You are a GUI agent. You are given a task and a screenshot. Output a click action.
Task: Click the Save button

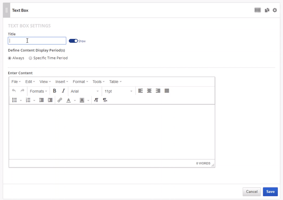(x=270, y=192)
